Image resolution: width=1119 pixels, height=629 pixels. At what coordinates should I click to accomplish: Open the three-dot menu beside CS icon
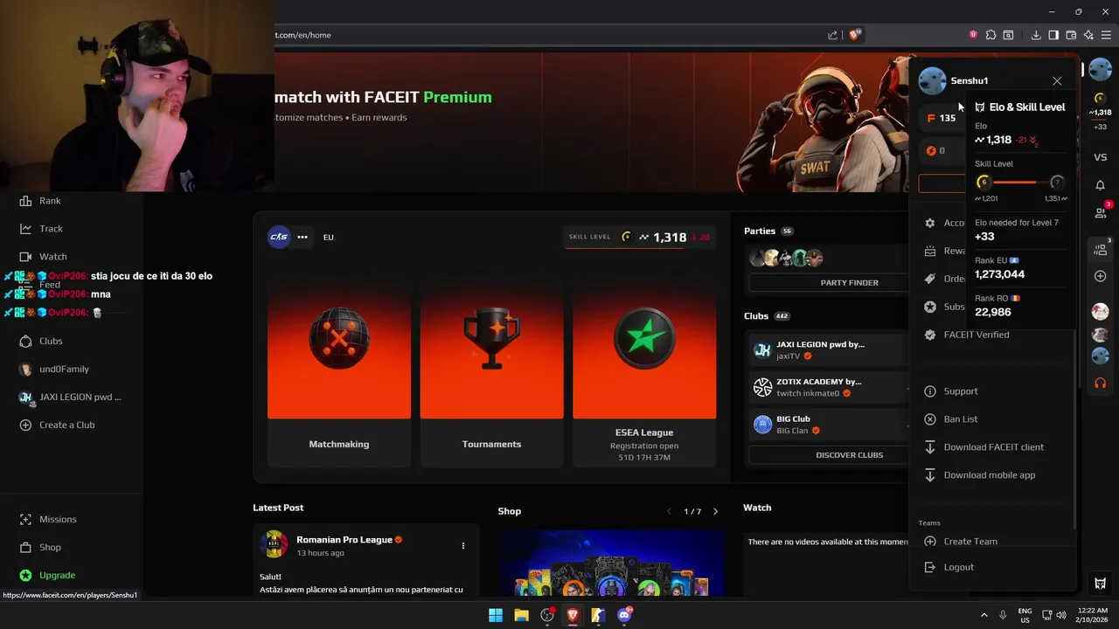(302, 237)
